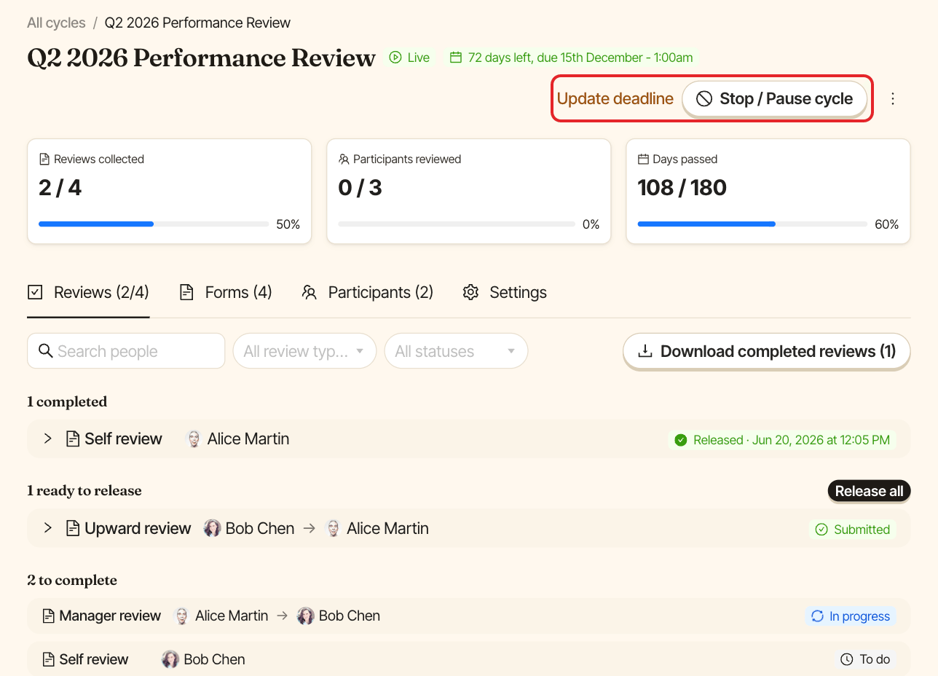Click the document icon on Reviews collected card
Image resolution: width=938 pixels, height=676 pixels.
(x=44, y=159)
